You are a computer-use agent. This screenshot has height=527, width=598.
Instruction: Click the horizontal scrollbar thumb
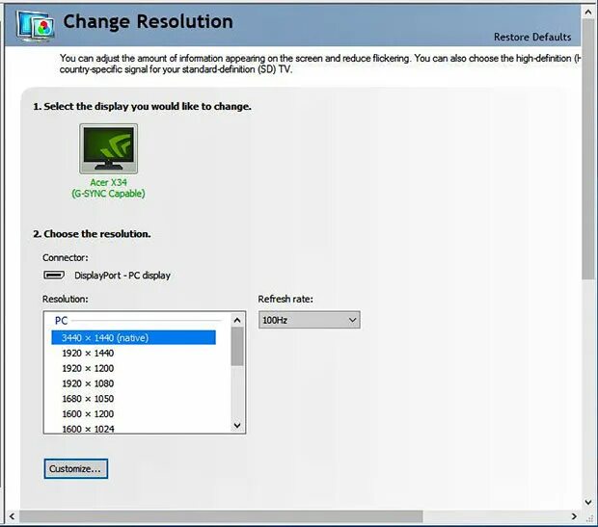pos(221,516)
